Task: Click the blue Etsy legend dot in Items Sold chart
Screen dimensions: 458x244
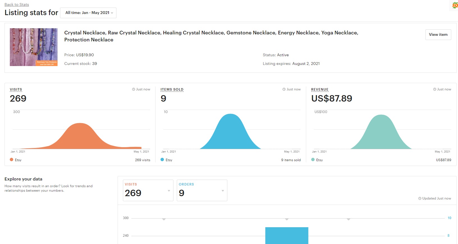Action: [162, 159]
